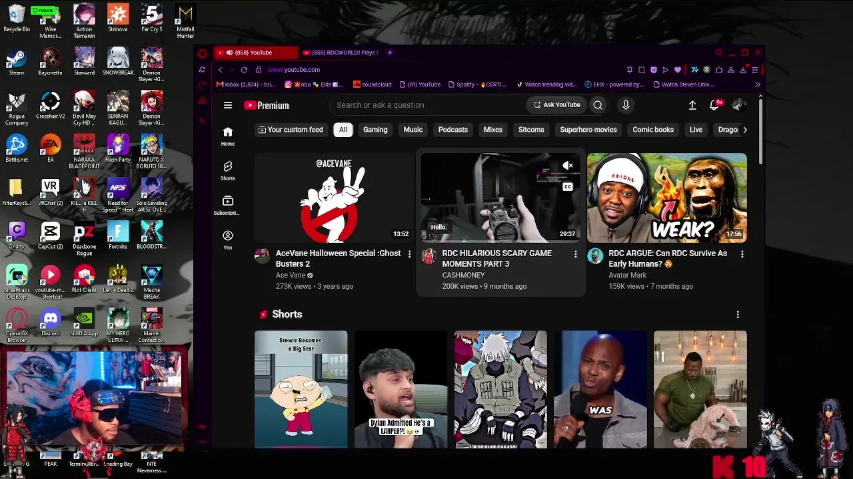Open the Gmail Inbox bookmark
853x479 pixels.
pyautogui.click(x=246, y=84)
